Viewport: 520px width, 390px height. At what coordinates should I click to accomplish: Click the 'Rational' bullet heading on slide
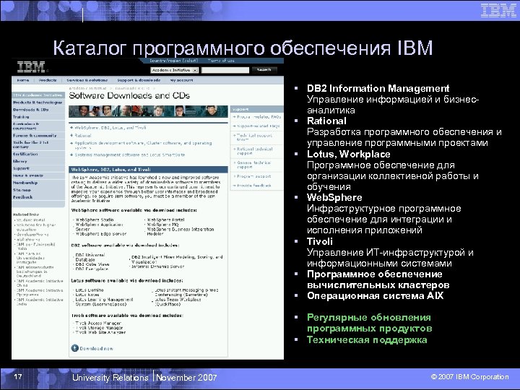point(326,121)
